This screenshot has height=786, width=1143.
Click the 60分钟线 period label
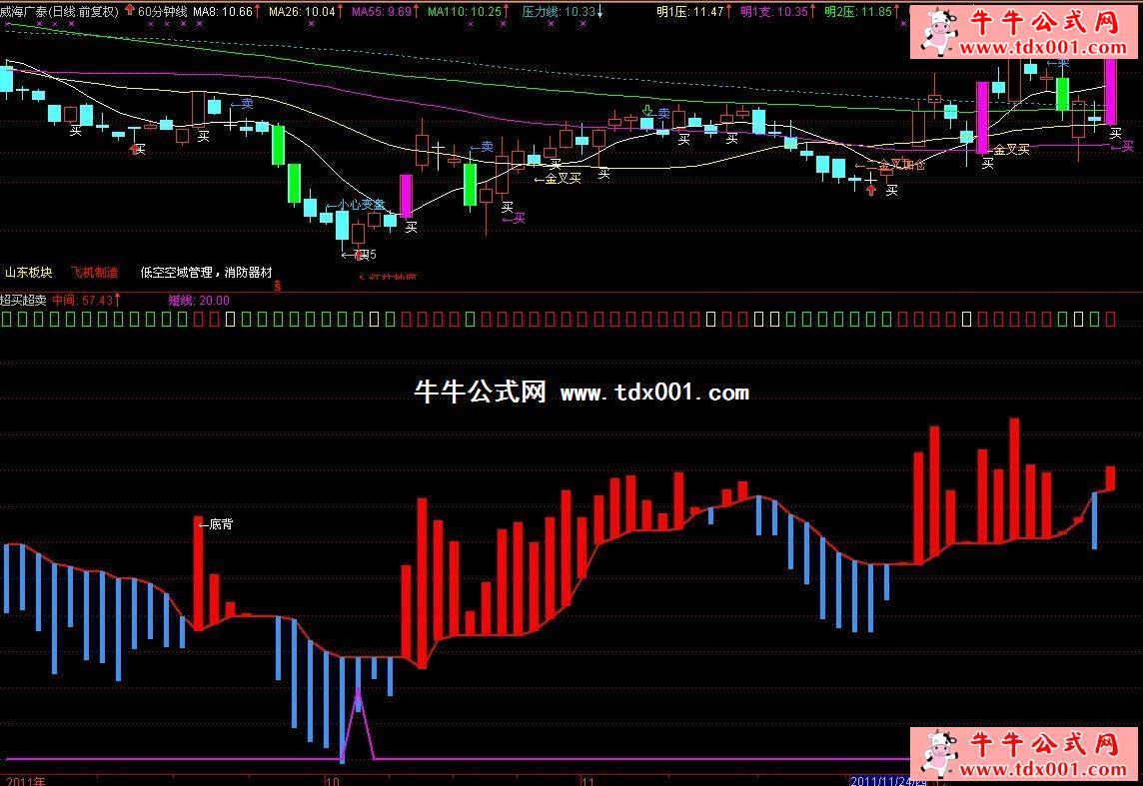tap(162, 12)
